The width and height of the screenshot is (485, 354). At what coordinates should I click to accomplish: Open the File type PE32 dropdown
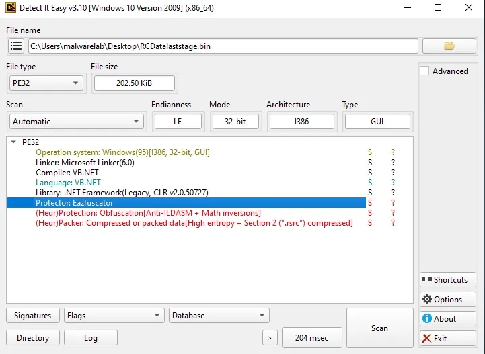coord(45,83)
